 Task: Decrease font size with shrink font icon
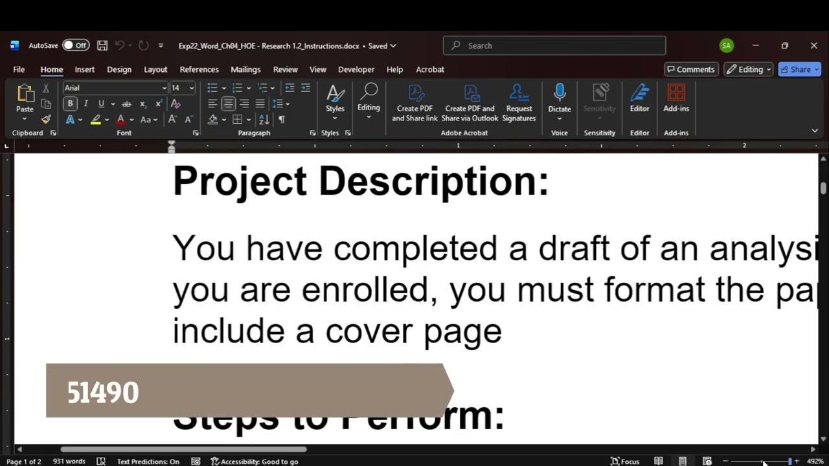[188, 119]
